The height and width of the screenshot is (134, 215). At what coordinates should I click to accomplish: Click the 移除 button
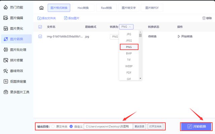pos(207,18)
